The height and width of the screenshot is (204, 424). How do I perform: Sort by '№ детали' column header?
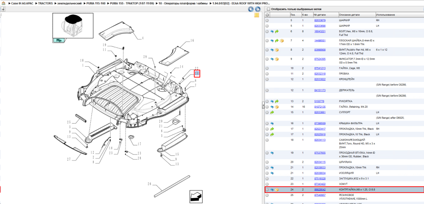pos(326,15)
